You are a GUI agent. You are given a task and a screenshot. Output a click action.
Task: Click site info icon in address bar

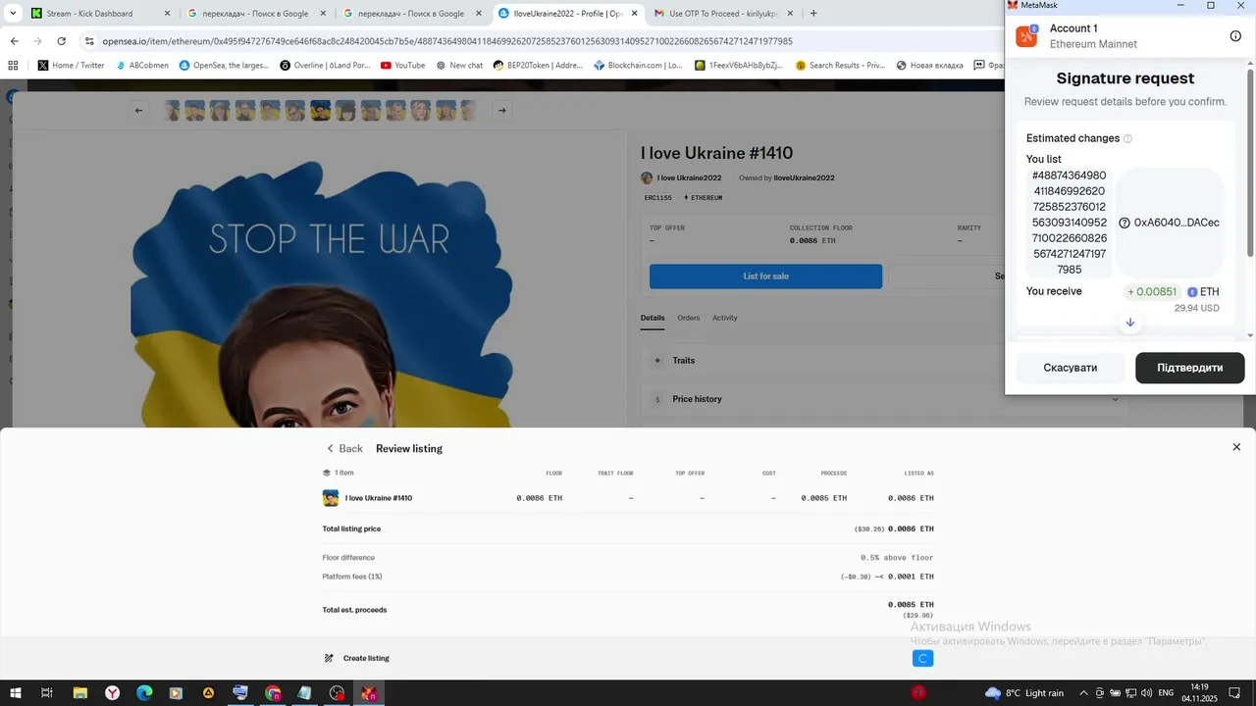89,41
